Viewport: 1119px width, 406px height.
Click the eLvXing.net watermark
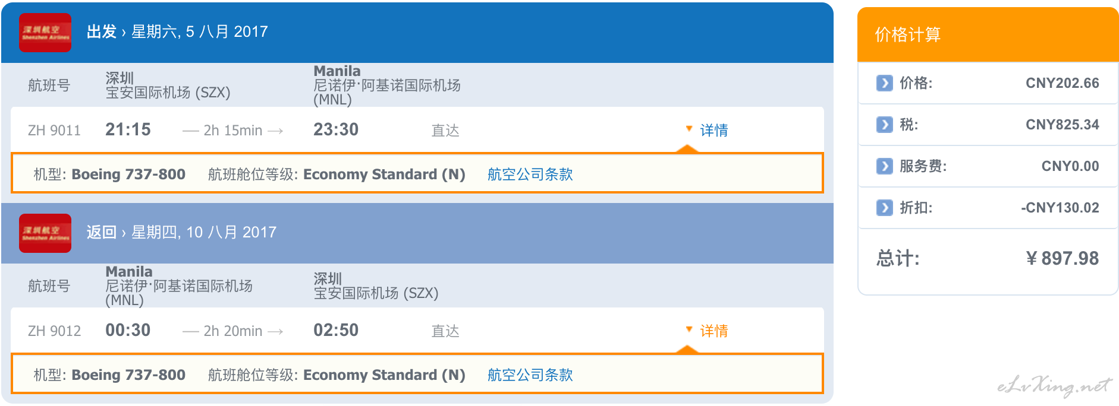(x=1054, y=386)
